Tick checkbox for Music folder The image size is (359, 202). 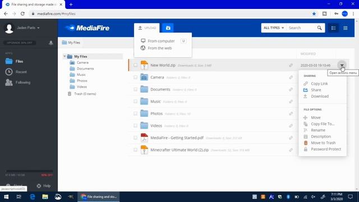pos(135,101)
